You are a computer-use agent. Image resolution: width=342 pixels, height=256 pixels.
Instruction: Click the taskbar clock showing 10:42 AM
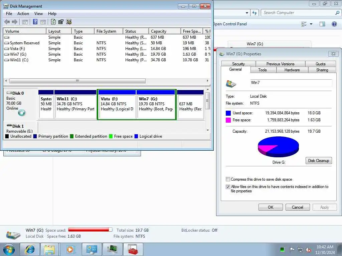pos(325,250)
